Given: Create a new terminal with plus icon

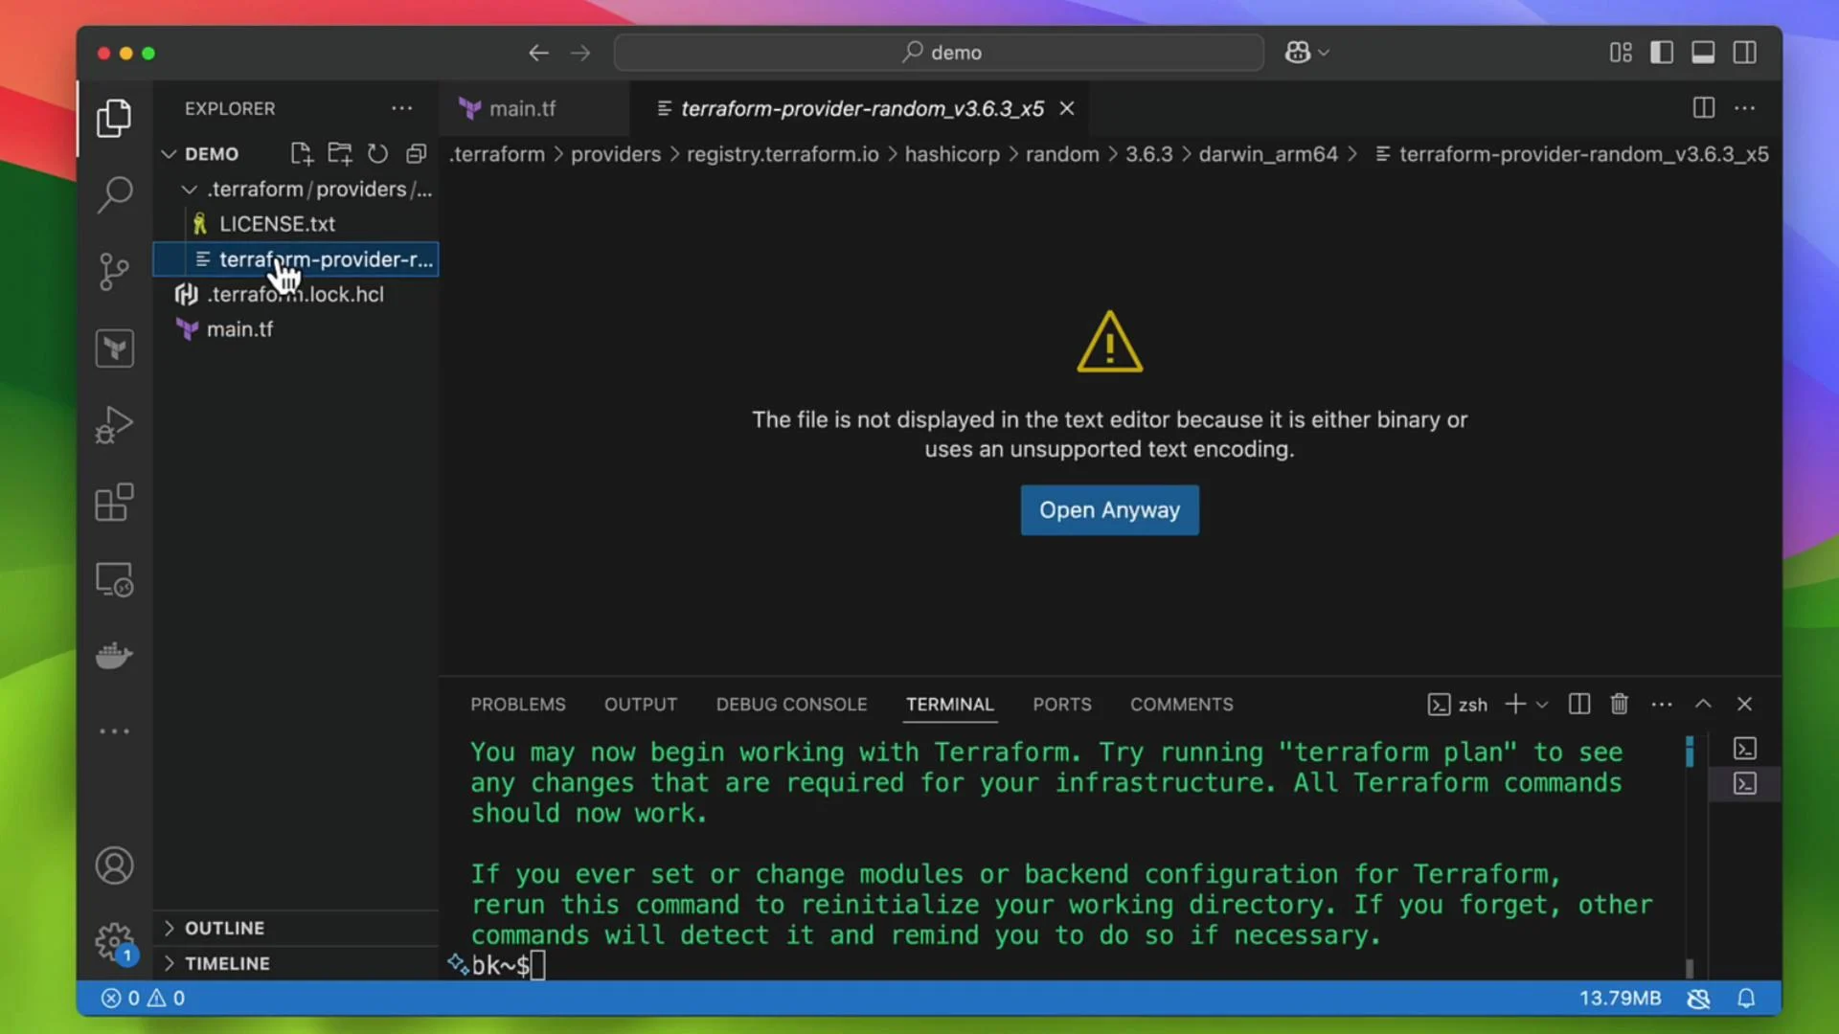Looking at the screenshot, I should point(1514,705).
